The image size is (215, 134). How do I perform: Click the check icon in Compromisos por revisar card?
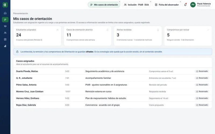(208, 30)
